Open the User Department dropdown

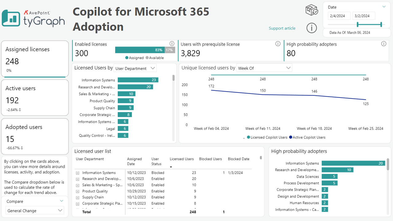pos(135,68)
